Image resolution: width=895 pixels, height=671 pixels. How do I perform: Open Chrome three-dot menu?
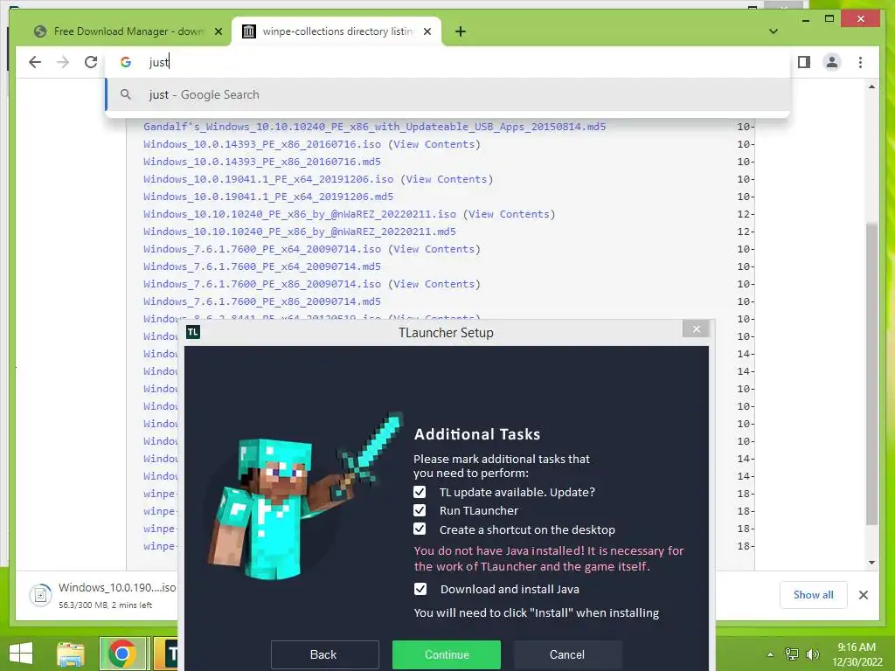click(x=860, y=62)
